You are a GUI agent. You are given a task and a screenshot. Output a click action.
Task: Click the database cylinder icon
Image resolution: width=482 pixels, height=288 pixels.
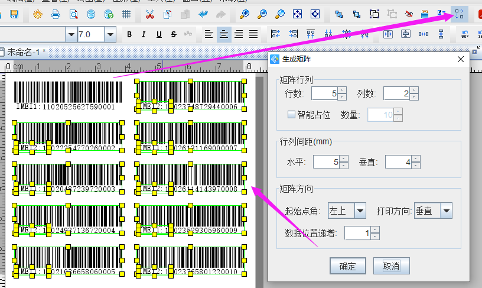90,14
